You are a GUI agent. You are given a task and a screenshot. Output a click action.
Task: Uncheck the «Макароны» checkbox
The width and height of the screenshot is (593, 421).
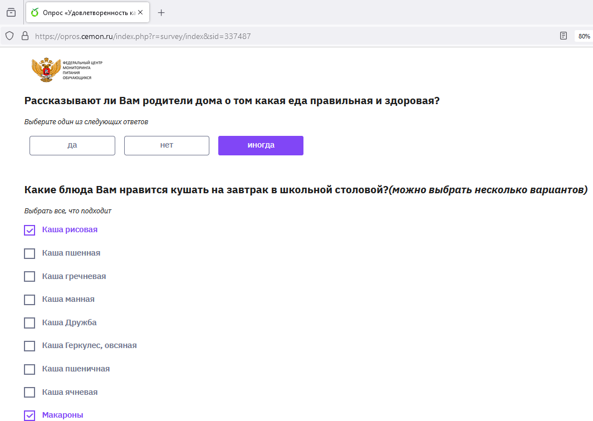(x=30, y=415)
